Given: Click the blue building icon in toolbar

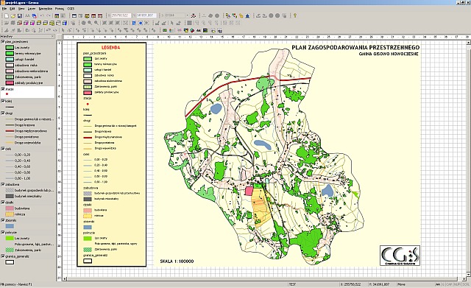Looking at the screenshot, I should tap(248, 15).
